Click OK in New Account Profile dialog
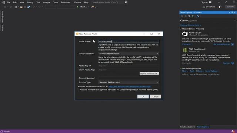 click(143, 96)
